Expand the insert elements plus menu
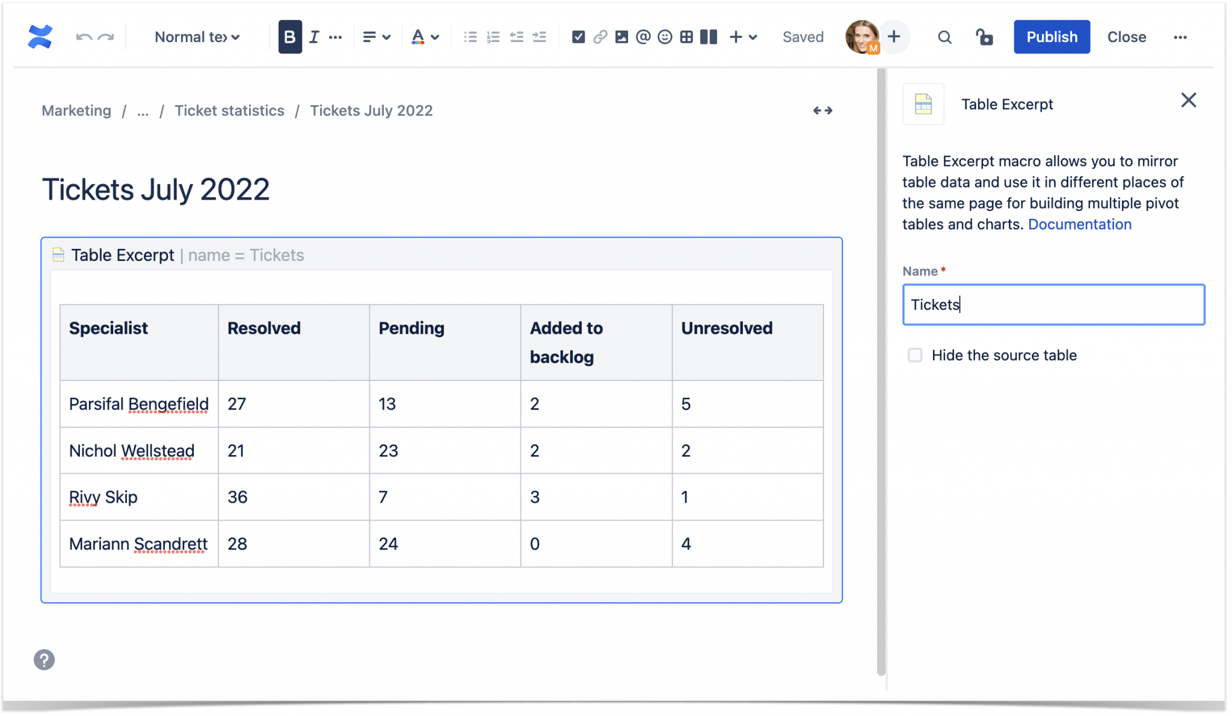This screenshot has width=1232, height=716. click(x=736, y=37)
